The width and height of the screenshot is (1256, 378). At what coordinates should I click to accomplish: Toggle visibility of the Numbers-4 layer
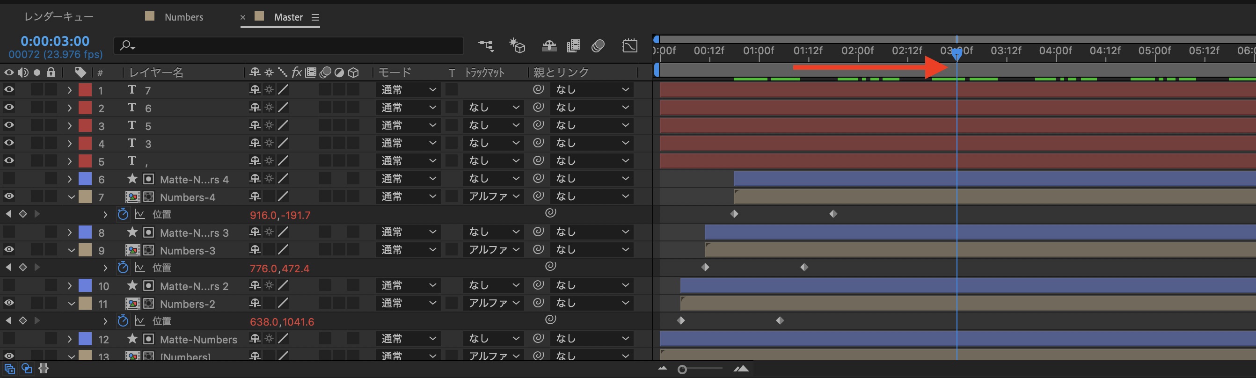click(9, 196)
